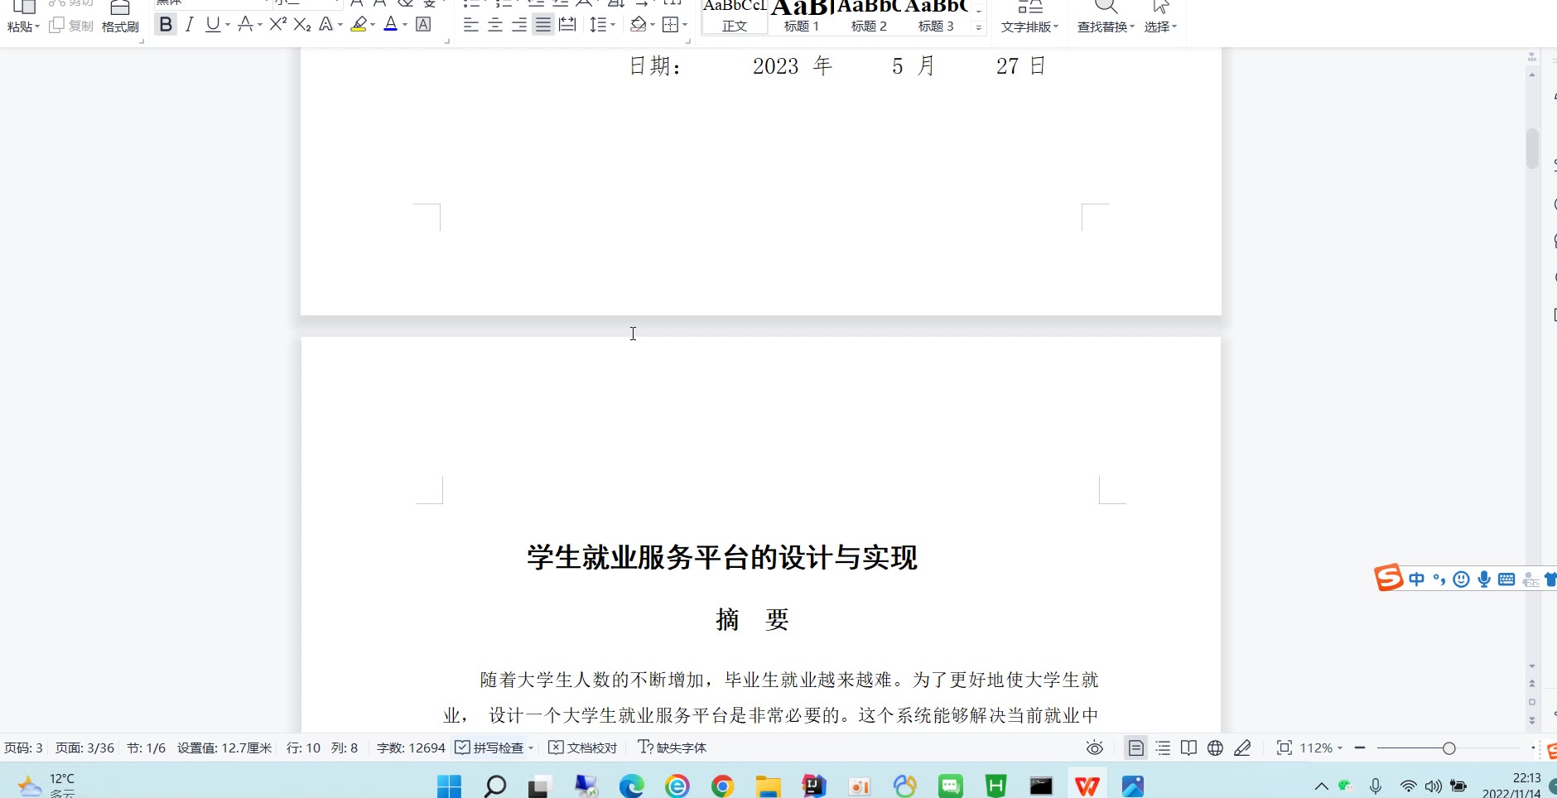Open underline style dropdown arrow
The height and width of the screenshot is (798, 1557).
click(228, 25)
